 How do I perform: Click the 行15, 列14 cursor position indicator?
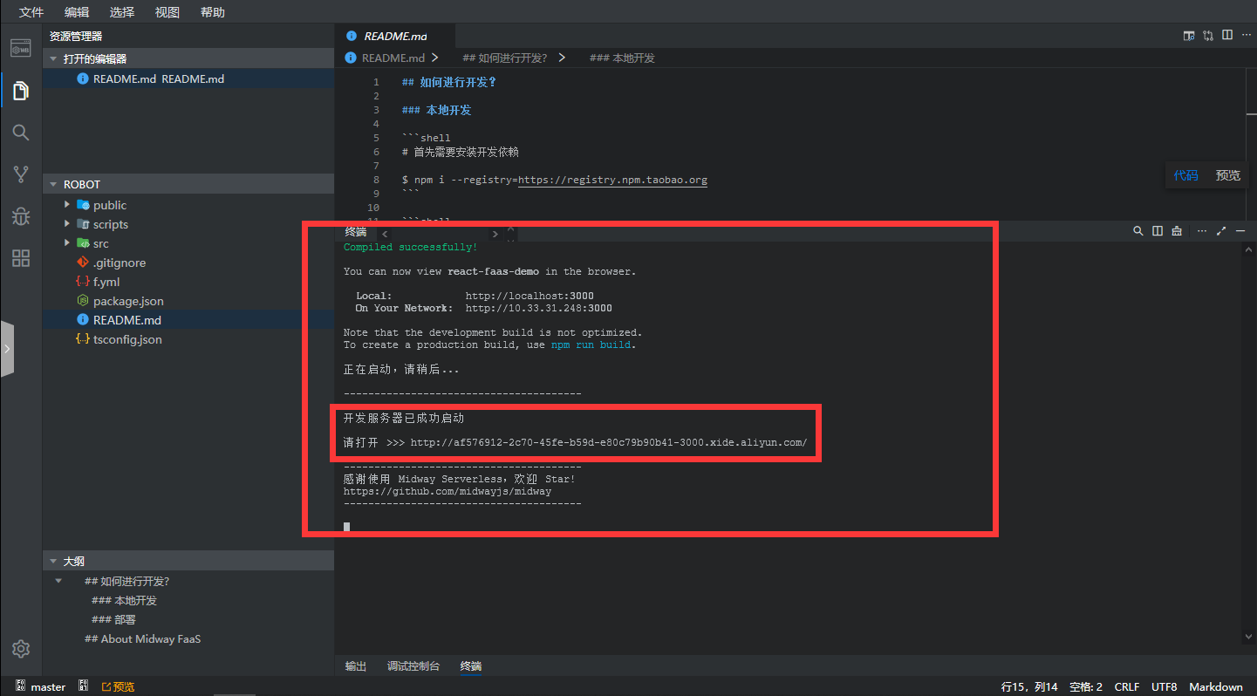[1029, 686]
